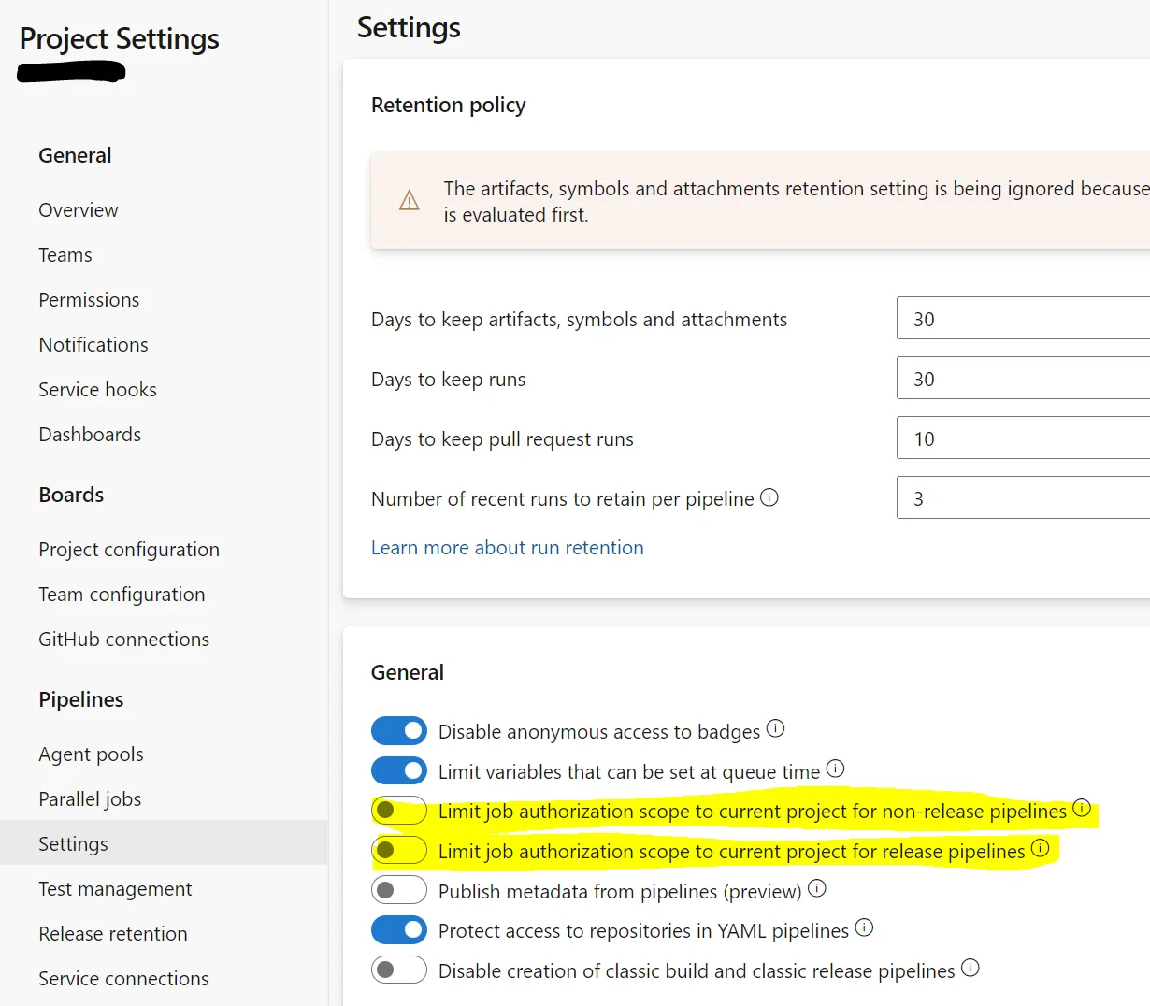Click info icon for non-release pipelines scope
This screenshot has height=1006, width=1150.
coord(1082,808)
